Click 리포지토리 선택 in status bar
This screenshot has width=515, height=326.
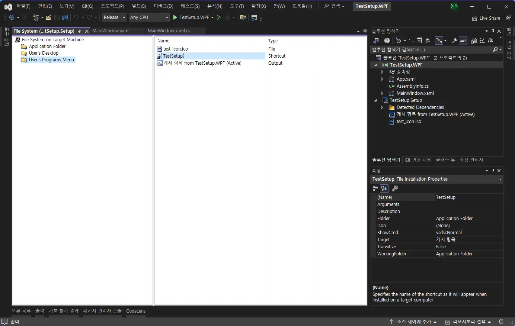(x=468, y=322)
